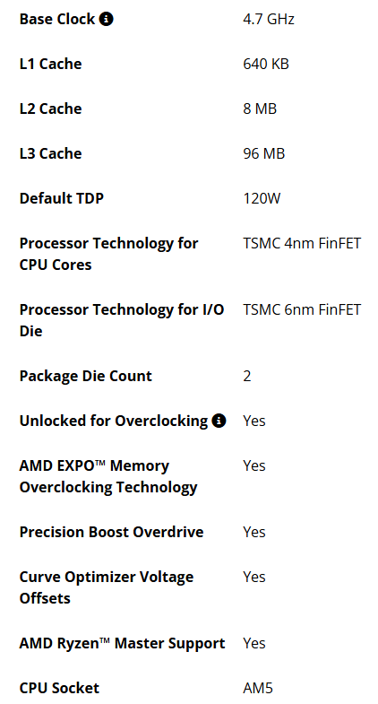
Task: Select the L3 Cache label
Action: click(x=51, y=153)
